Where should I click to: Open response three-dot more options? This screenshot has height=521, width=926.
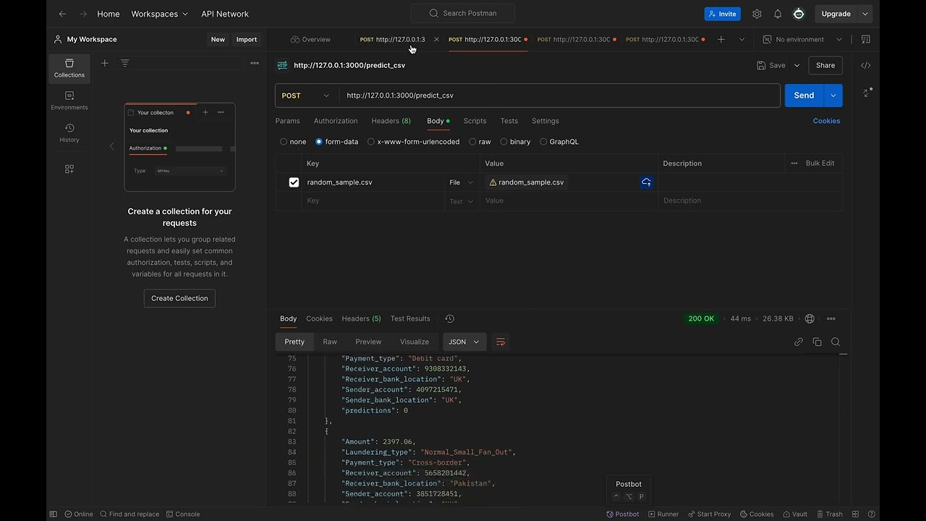point(831,318)
